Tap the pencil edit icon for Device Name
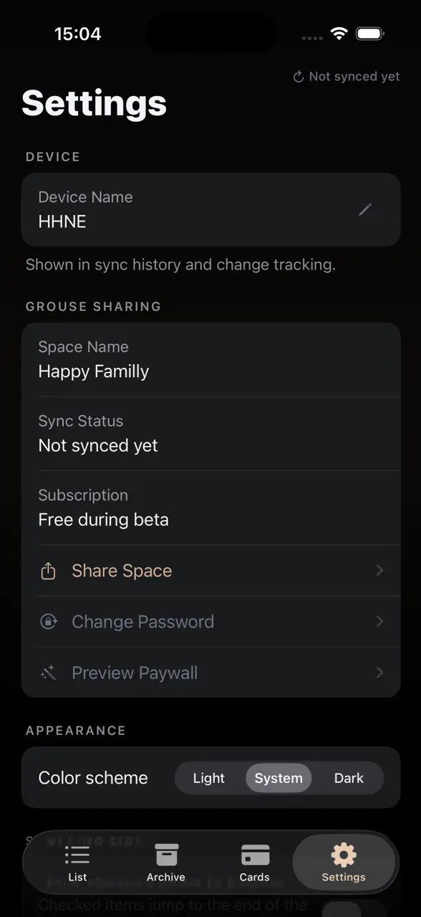The height and width of the screenshot is (917, 421). click(x=365, y=209)
